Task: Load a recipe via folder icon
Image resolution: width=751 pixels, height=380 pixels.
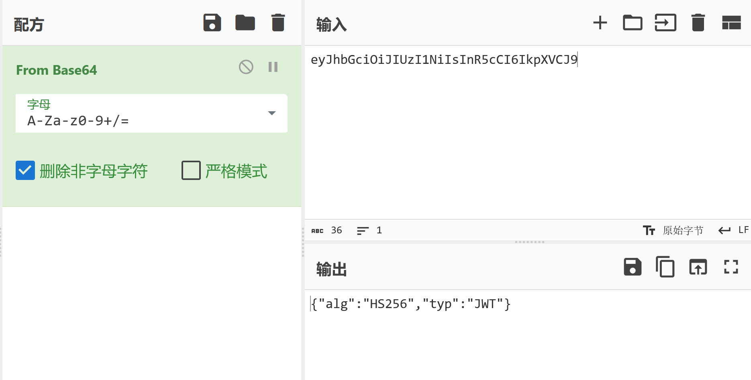Action: pos(245,22)
